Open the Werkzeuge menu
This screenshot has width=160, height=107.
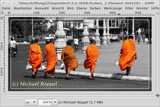click(113, 8)
